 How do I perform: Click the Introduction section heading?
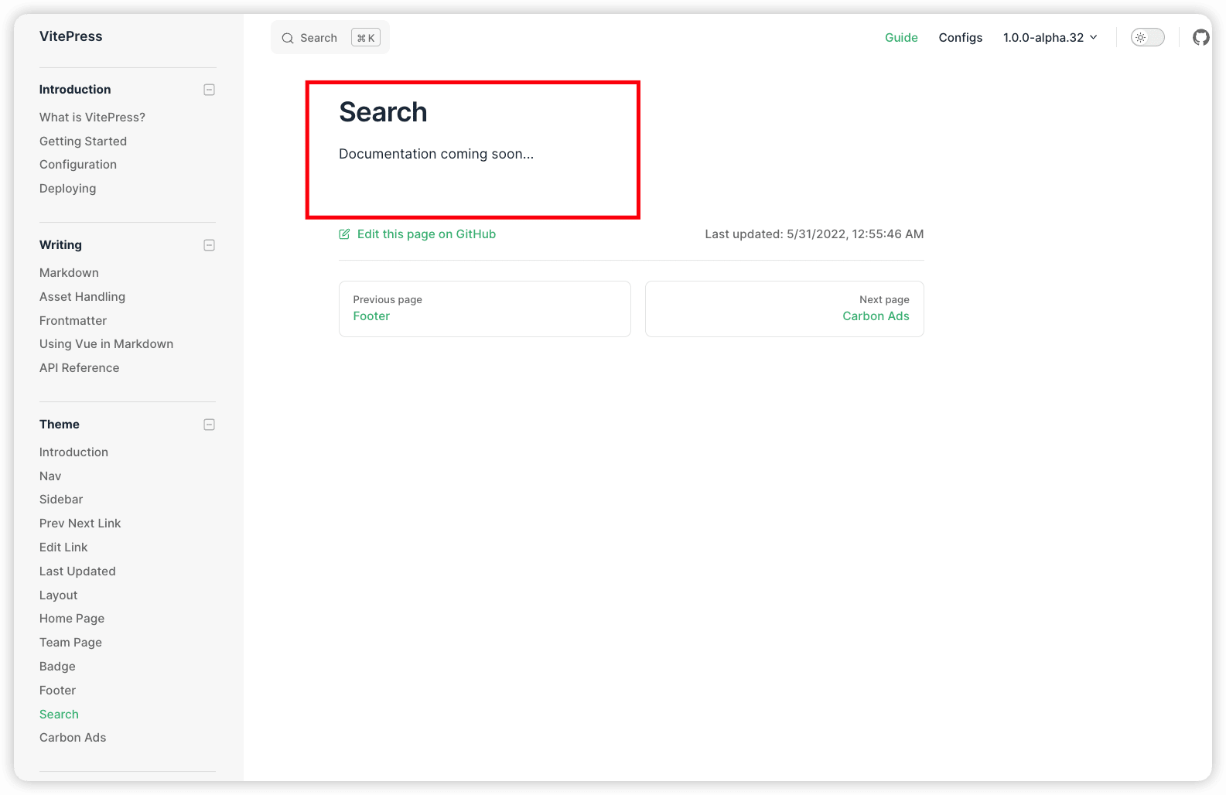pyautogui.click(x=75, y=90)
